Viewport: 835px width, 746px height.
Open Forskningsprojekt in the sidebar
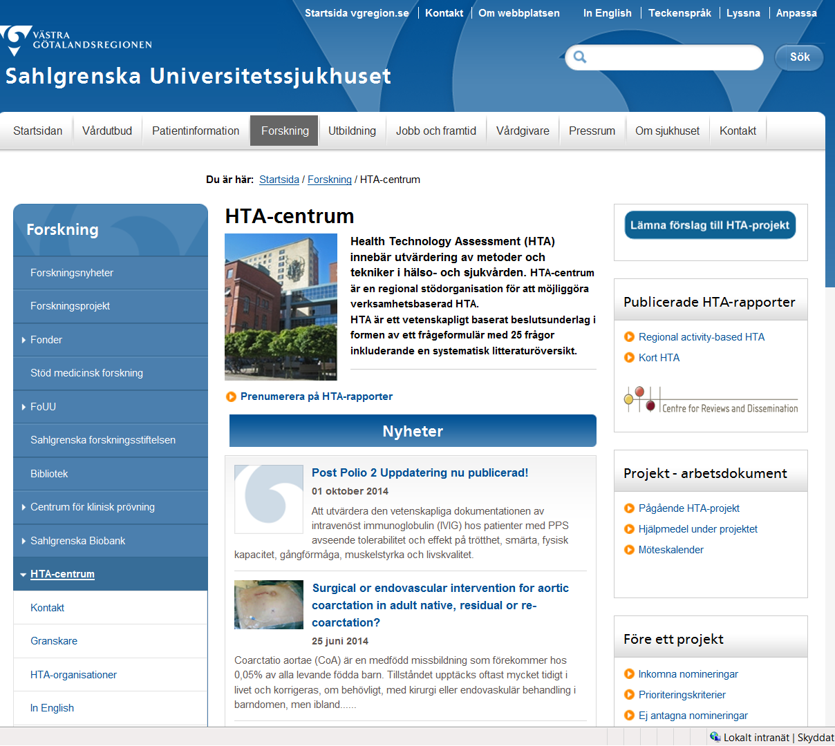click(x=111, y=306)
